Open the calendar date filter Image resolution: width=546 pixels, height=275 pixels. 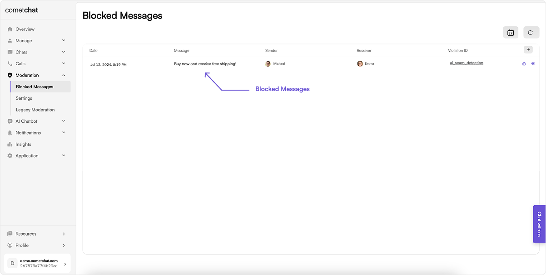pos(511,33)
